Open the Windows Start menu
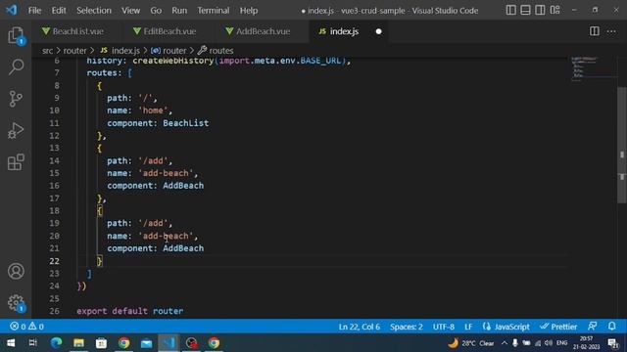 11,343
